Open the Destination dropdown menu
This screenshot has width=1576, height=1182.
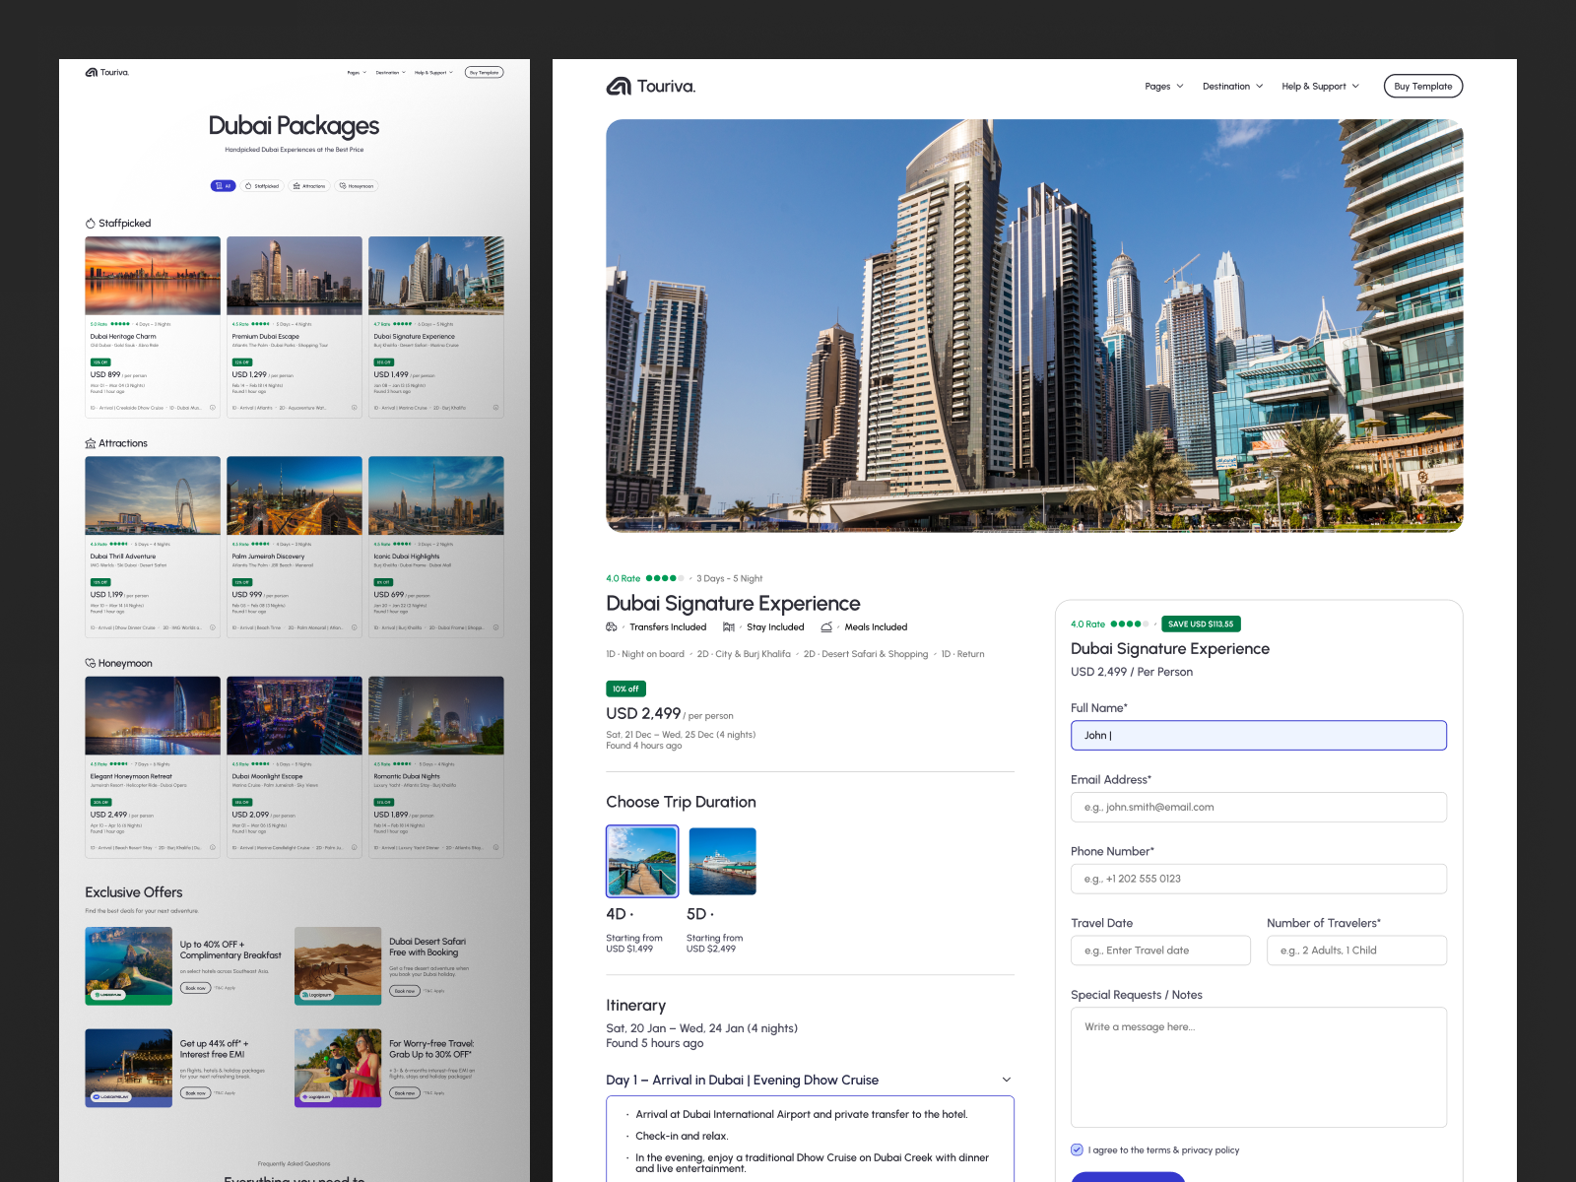click(1231, 86)
